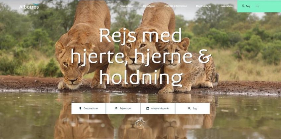
Task: Click the Søg button in the white search bar
Action: click(x=192, y=109)
